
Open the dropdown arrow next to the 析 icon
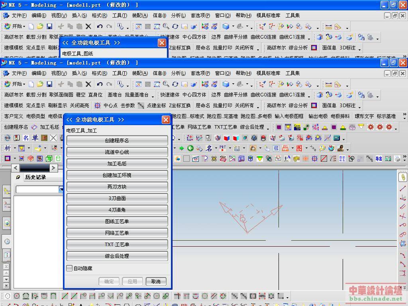pyautogui.click(x=15, y=148)
